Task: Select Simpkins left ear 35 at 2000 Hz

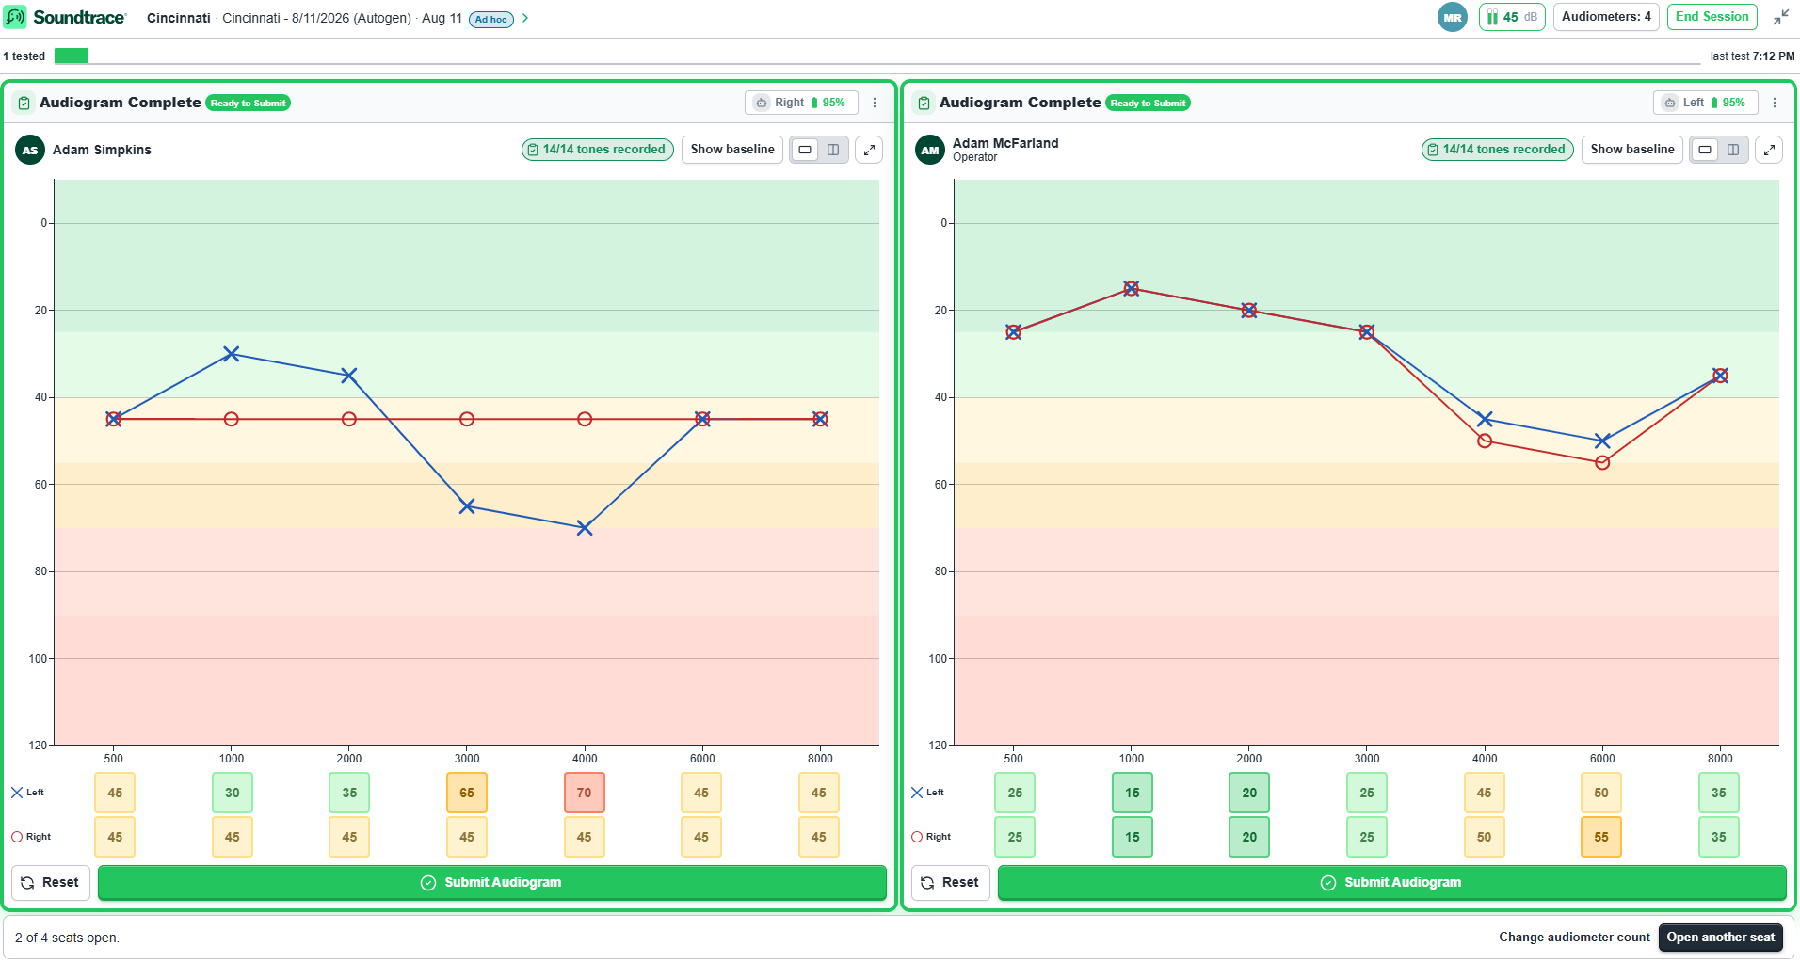Action: tap(349, 793)
